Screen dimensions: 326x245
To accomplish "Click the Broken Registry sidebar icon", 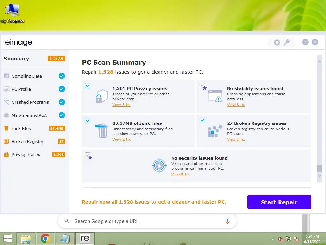I will (x=6, y=141).
